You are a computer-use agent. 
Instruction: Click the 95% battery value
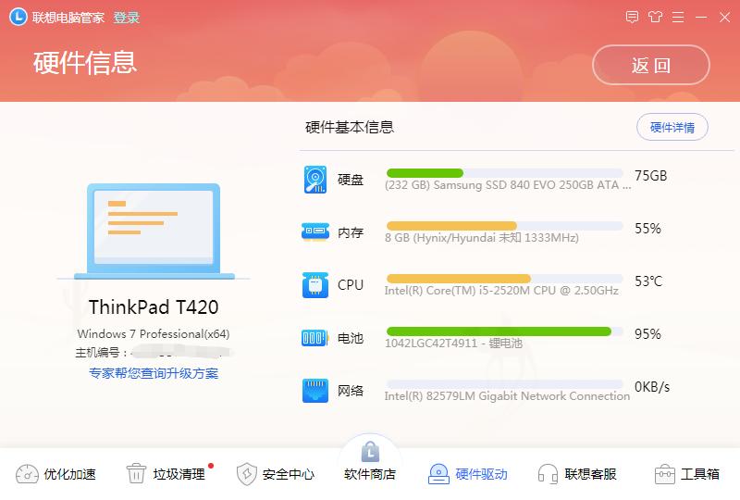tap(647, 334)
